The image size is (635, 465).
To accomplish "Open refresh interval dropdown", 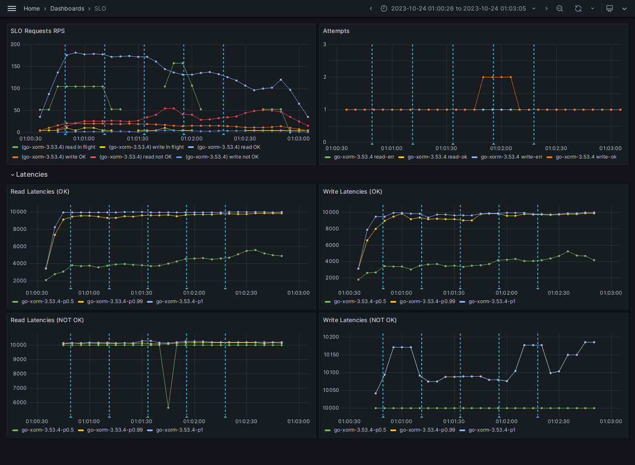I will (592, 8).
